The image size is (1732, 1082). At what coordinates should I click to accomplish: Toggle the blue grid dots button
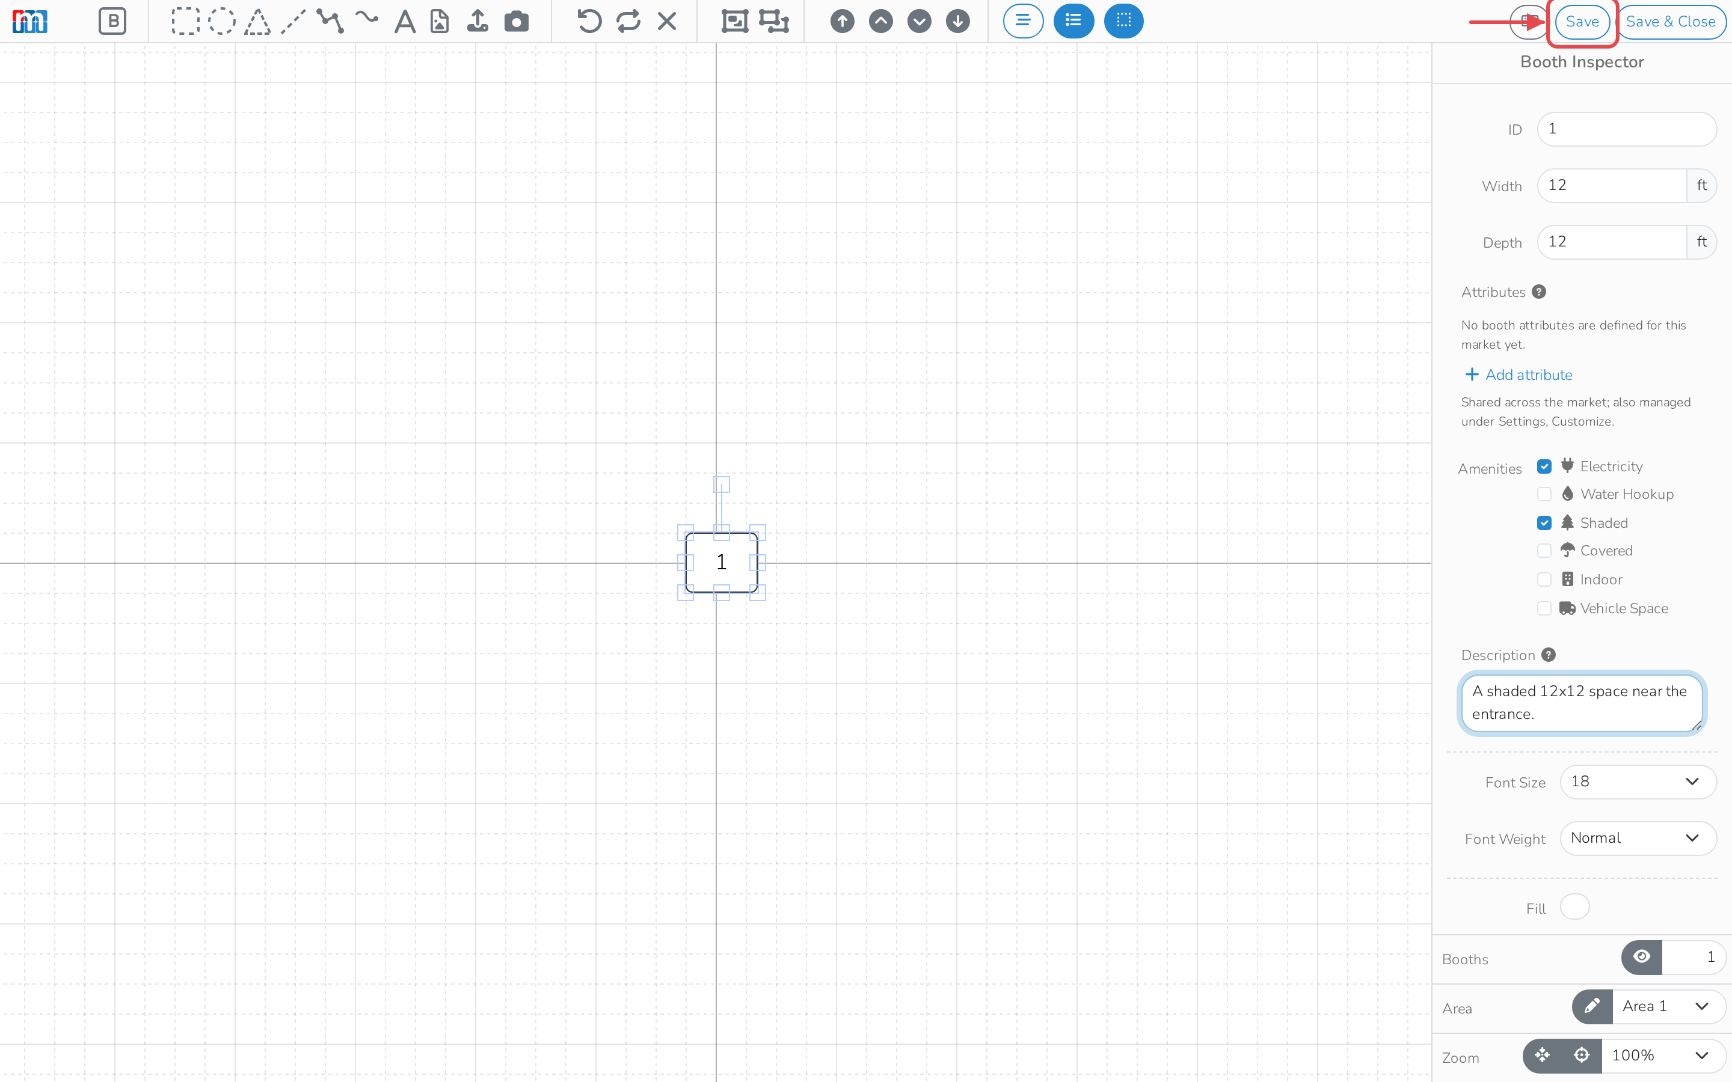click(x=1123, y=21)
